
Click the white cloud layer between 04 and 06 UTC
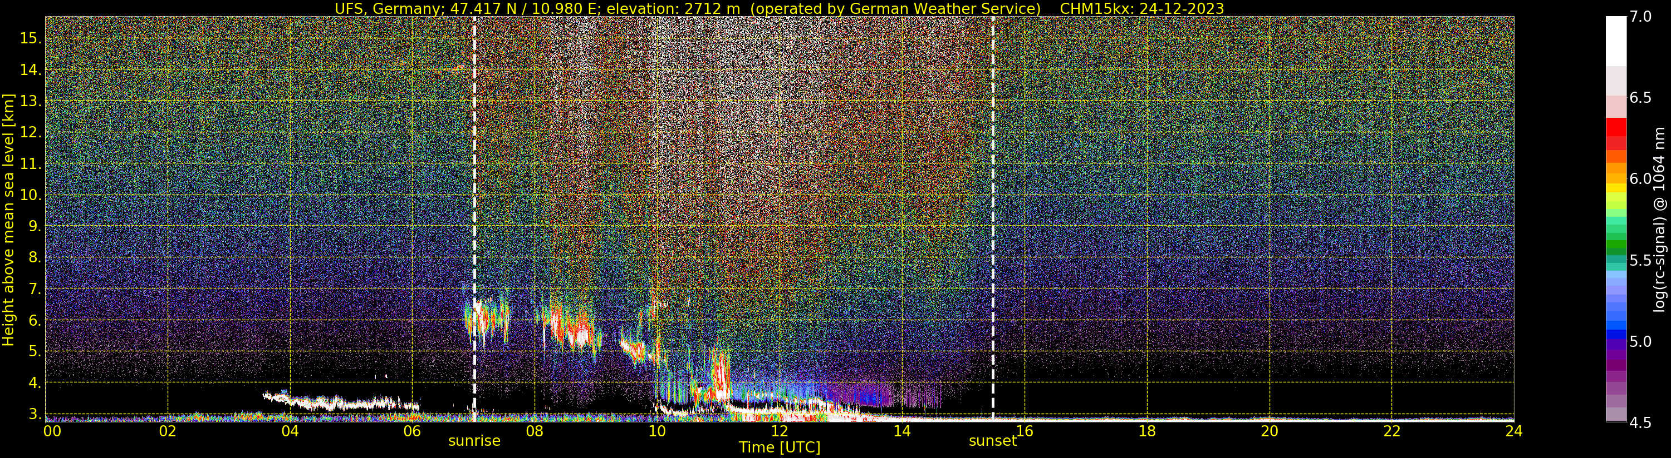[x=341, y=402]
